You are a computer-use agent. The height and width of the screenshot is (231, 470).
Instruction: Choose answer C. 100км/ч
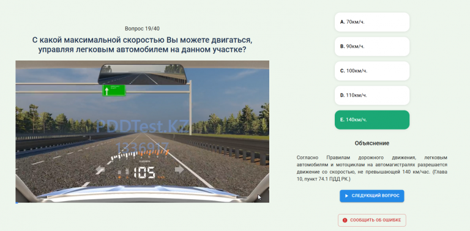(x=371, y=71)
